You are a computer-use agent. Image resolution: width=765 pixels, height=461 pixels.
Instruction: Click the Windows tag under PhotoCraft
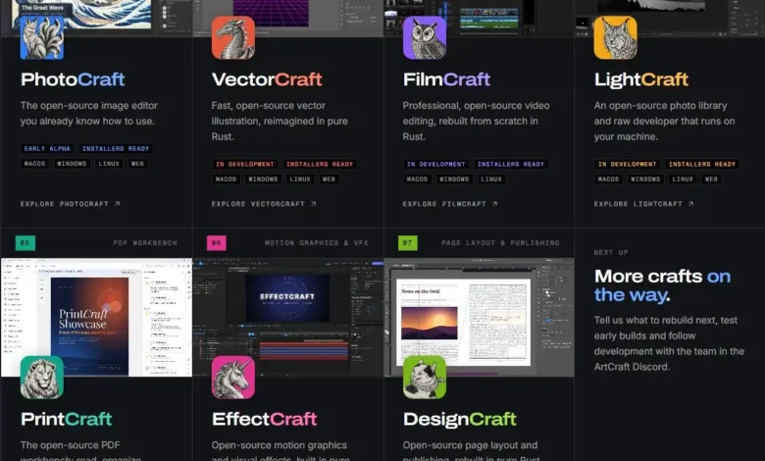72,164
